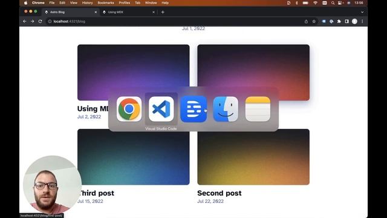This screenshot has width=387, height=218.
Task: Check the battery status icon
Action: point(305,3)
